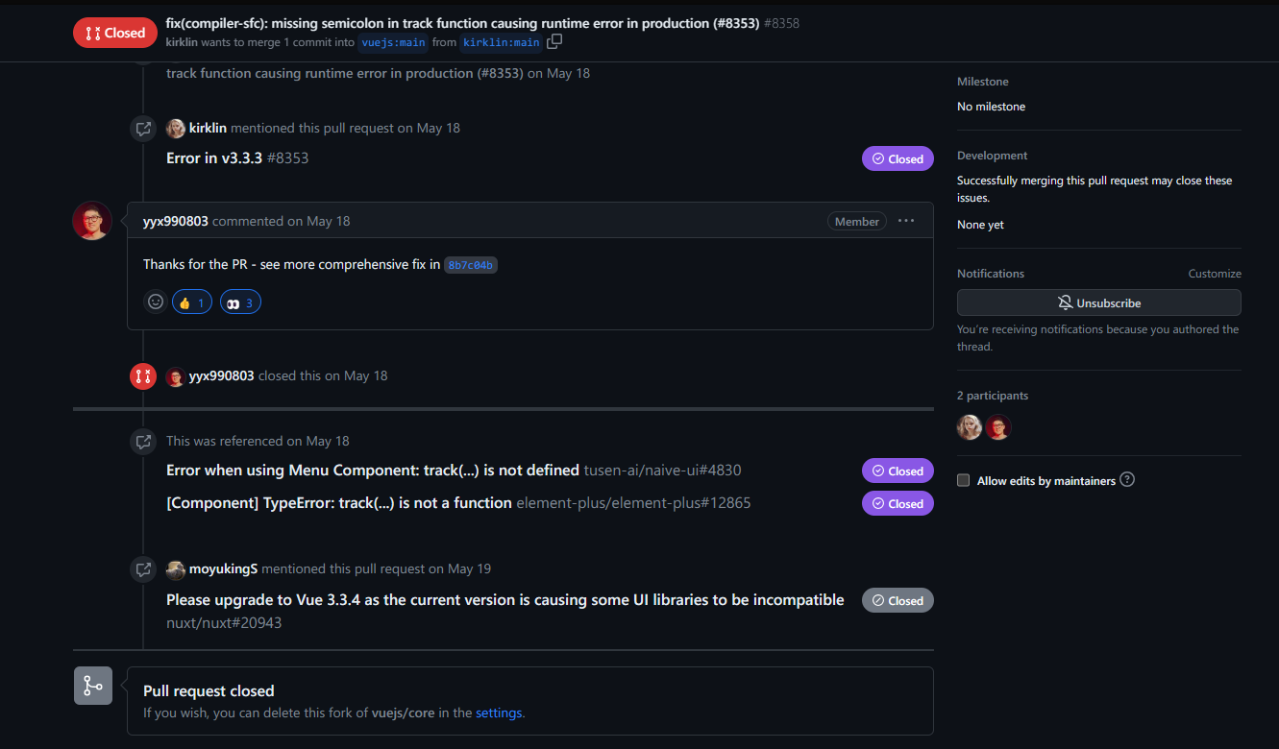The height and width of the screenshot is (749, 1279).
Task: Copy the kirklin:main branch name icon
Action: [x=554, y=42]
